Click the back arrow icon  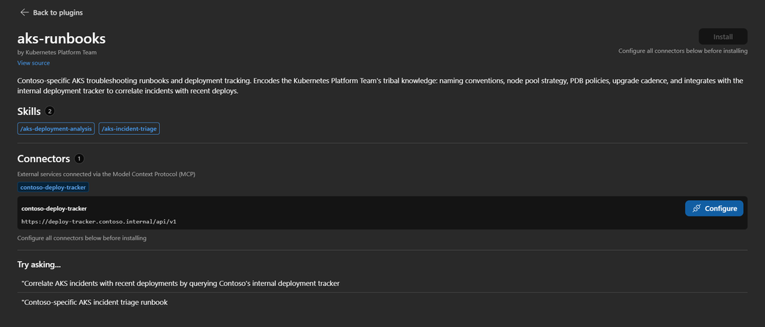(24, 12)
